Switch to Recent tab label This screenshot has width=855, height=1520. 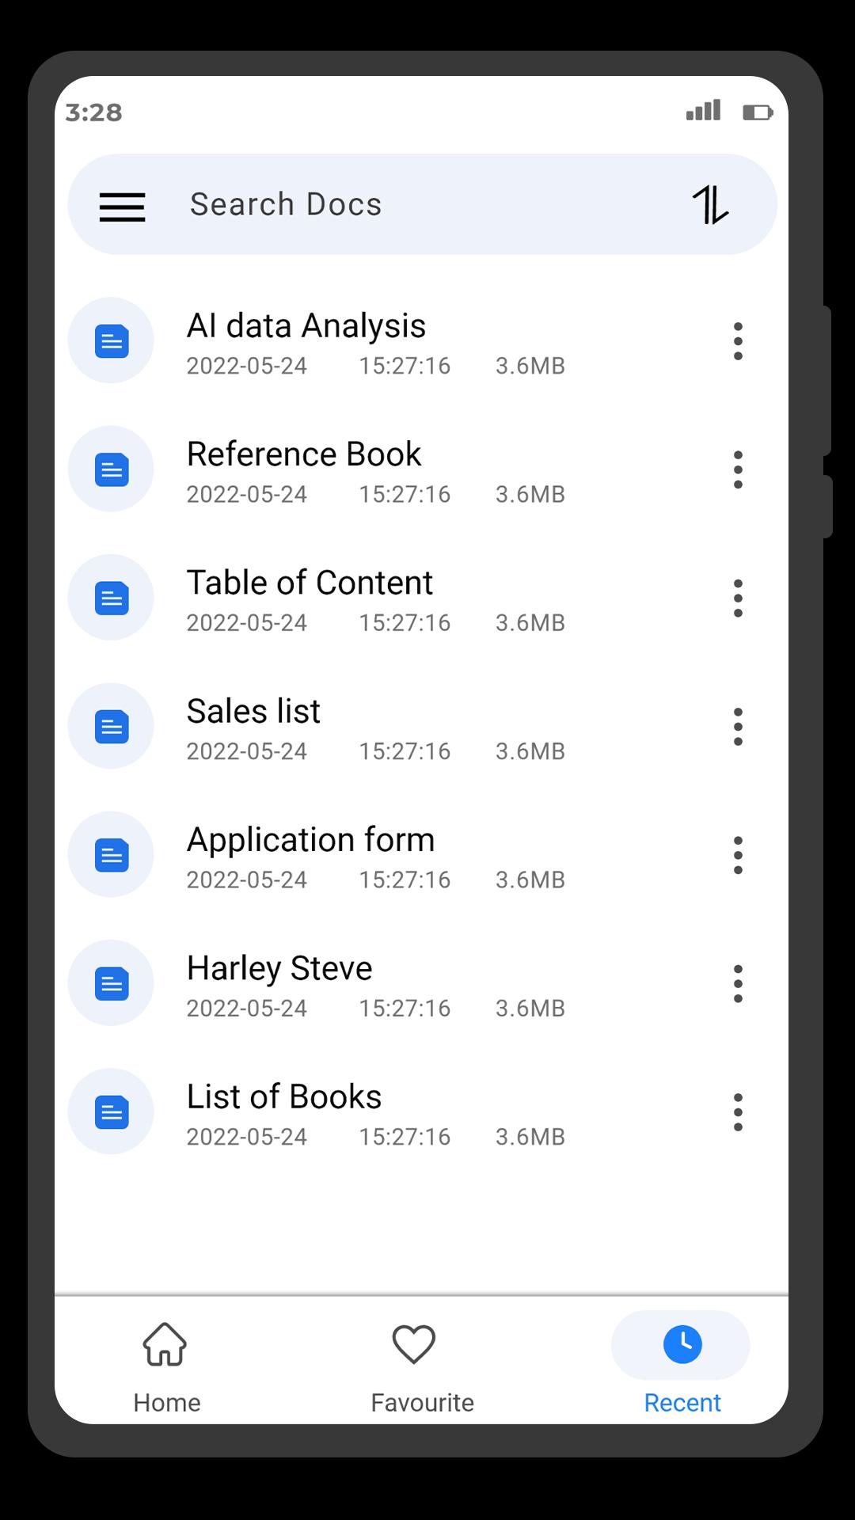[682, 1403]
